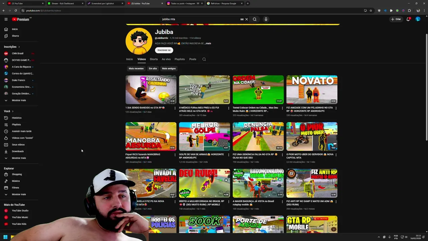Viewport: 428px width, 241px height.
Task: Expand channel description ...mais
Action: pyautogui.click(x=208, y=43)
